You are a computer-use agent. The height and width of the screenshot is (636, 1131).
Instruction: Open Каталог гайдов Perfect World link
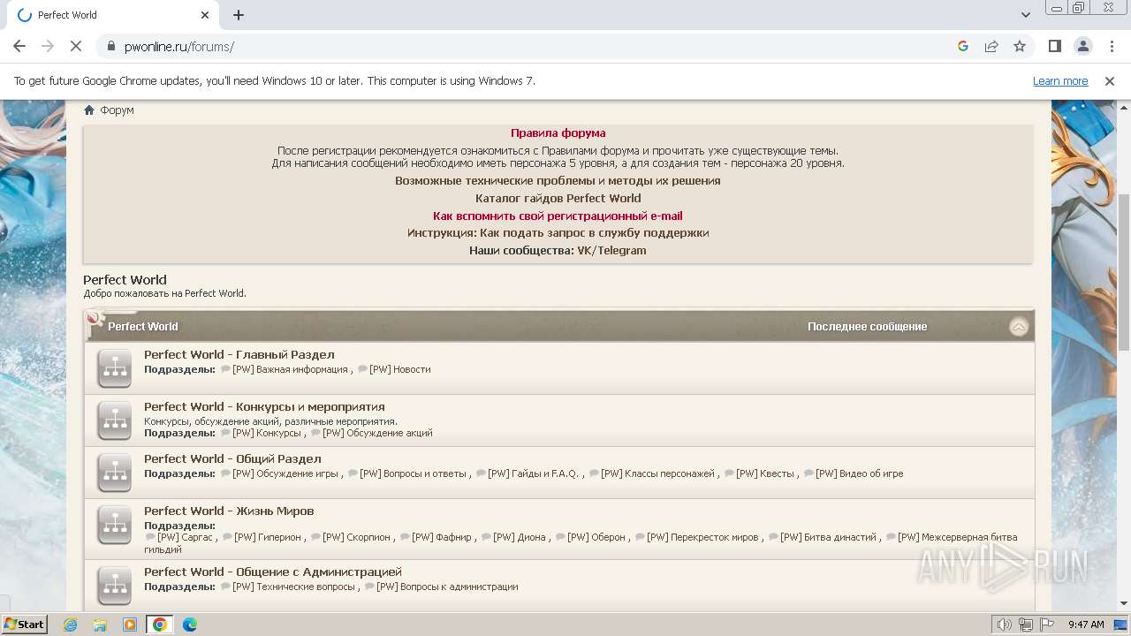(x=558, y=198)
